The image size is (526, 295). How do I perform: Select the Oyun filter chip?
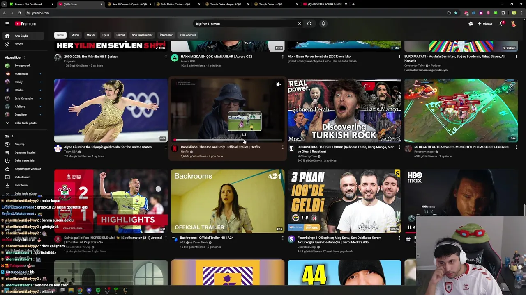[106, 35]
